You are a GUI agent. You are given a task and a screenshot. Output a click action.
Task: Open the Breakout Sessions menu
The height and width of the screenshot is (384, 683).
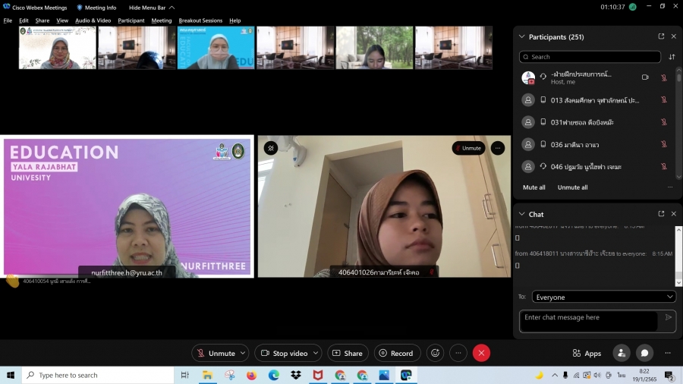pyautogui.click(x=200, y=20)
